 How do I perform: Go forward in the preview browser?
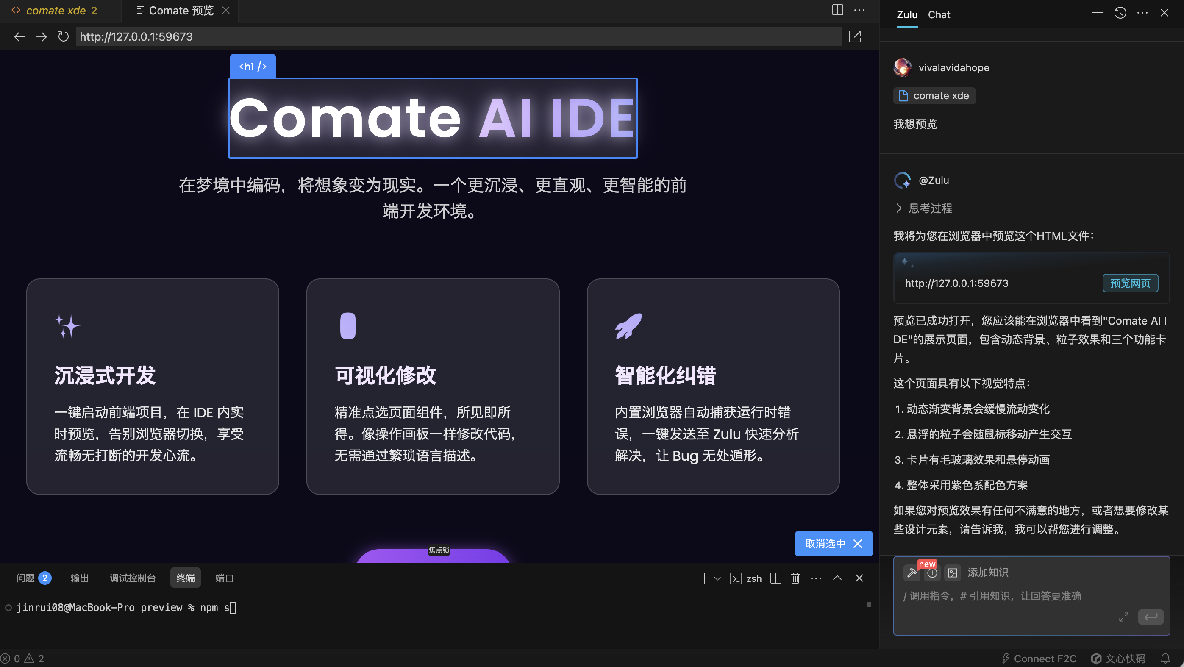click(42, 37)
